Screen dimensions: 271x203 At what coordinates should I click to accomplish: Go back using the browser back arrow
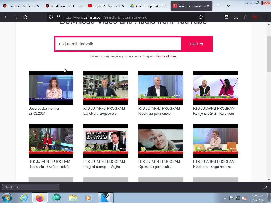[x=6, y=17]
